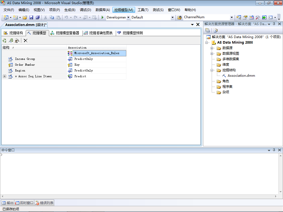The image size is (283, 212).
Task: Click the Association column header
Action: tap(96, 47)
